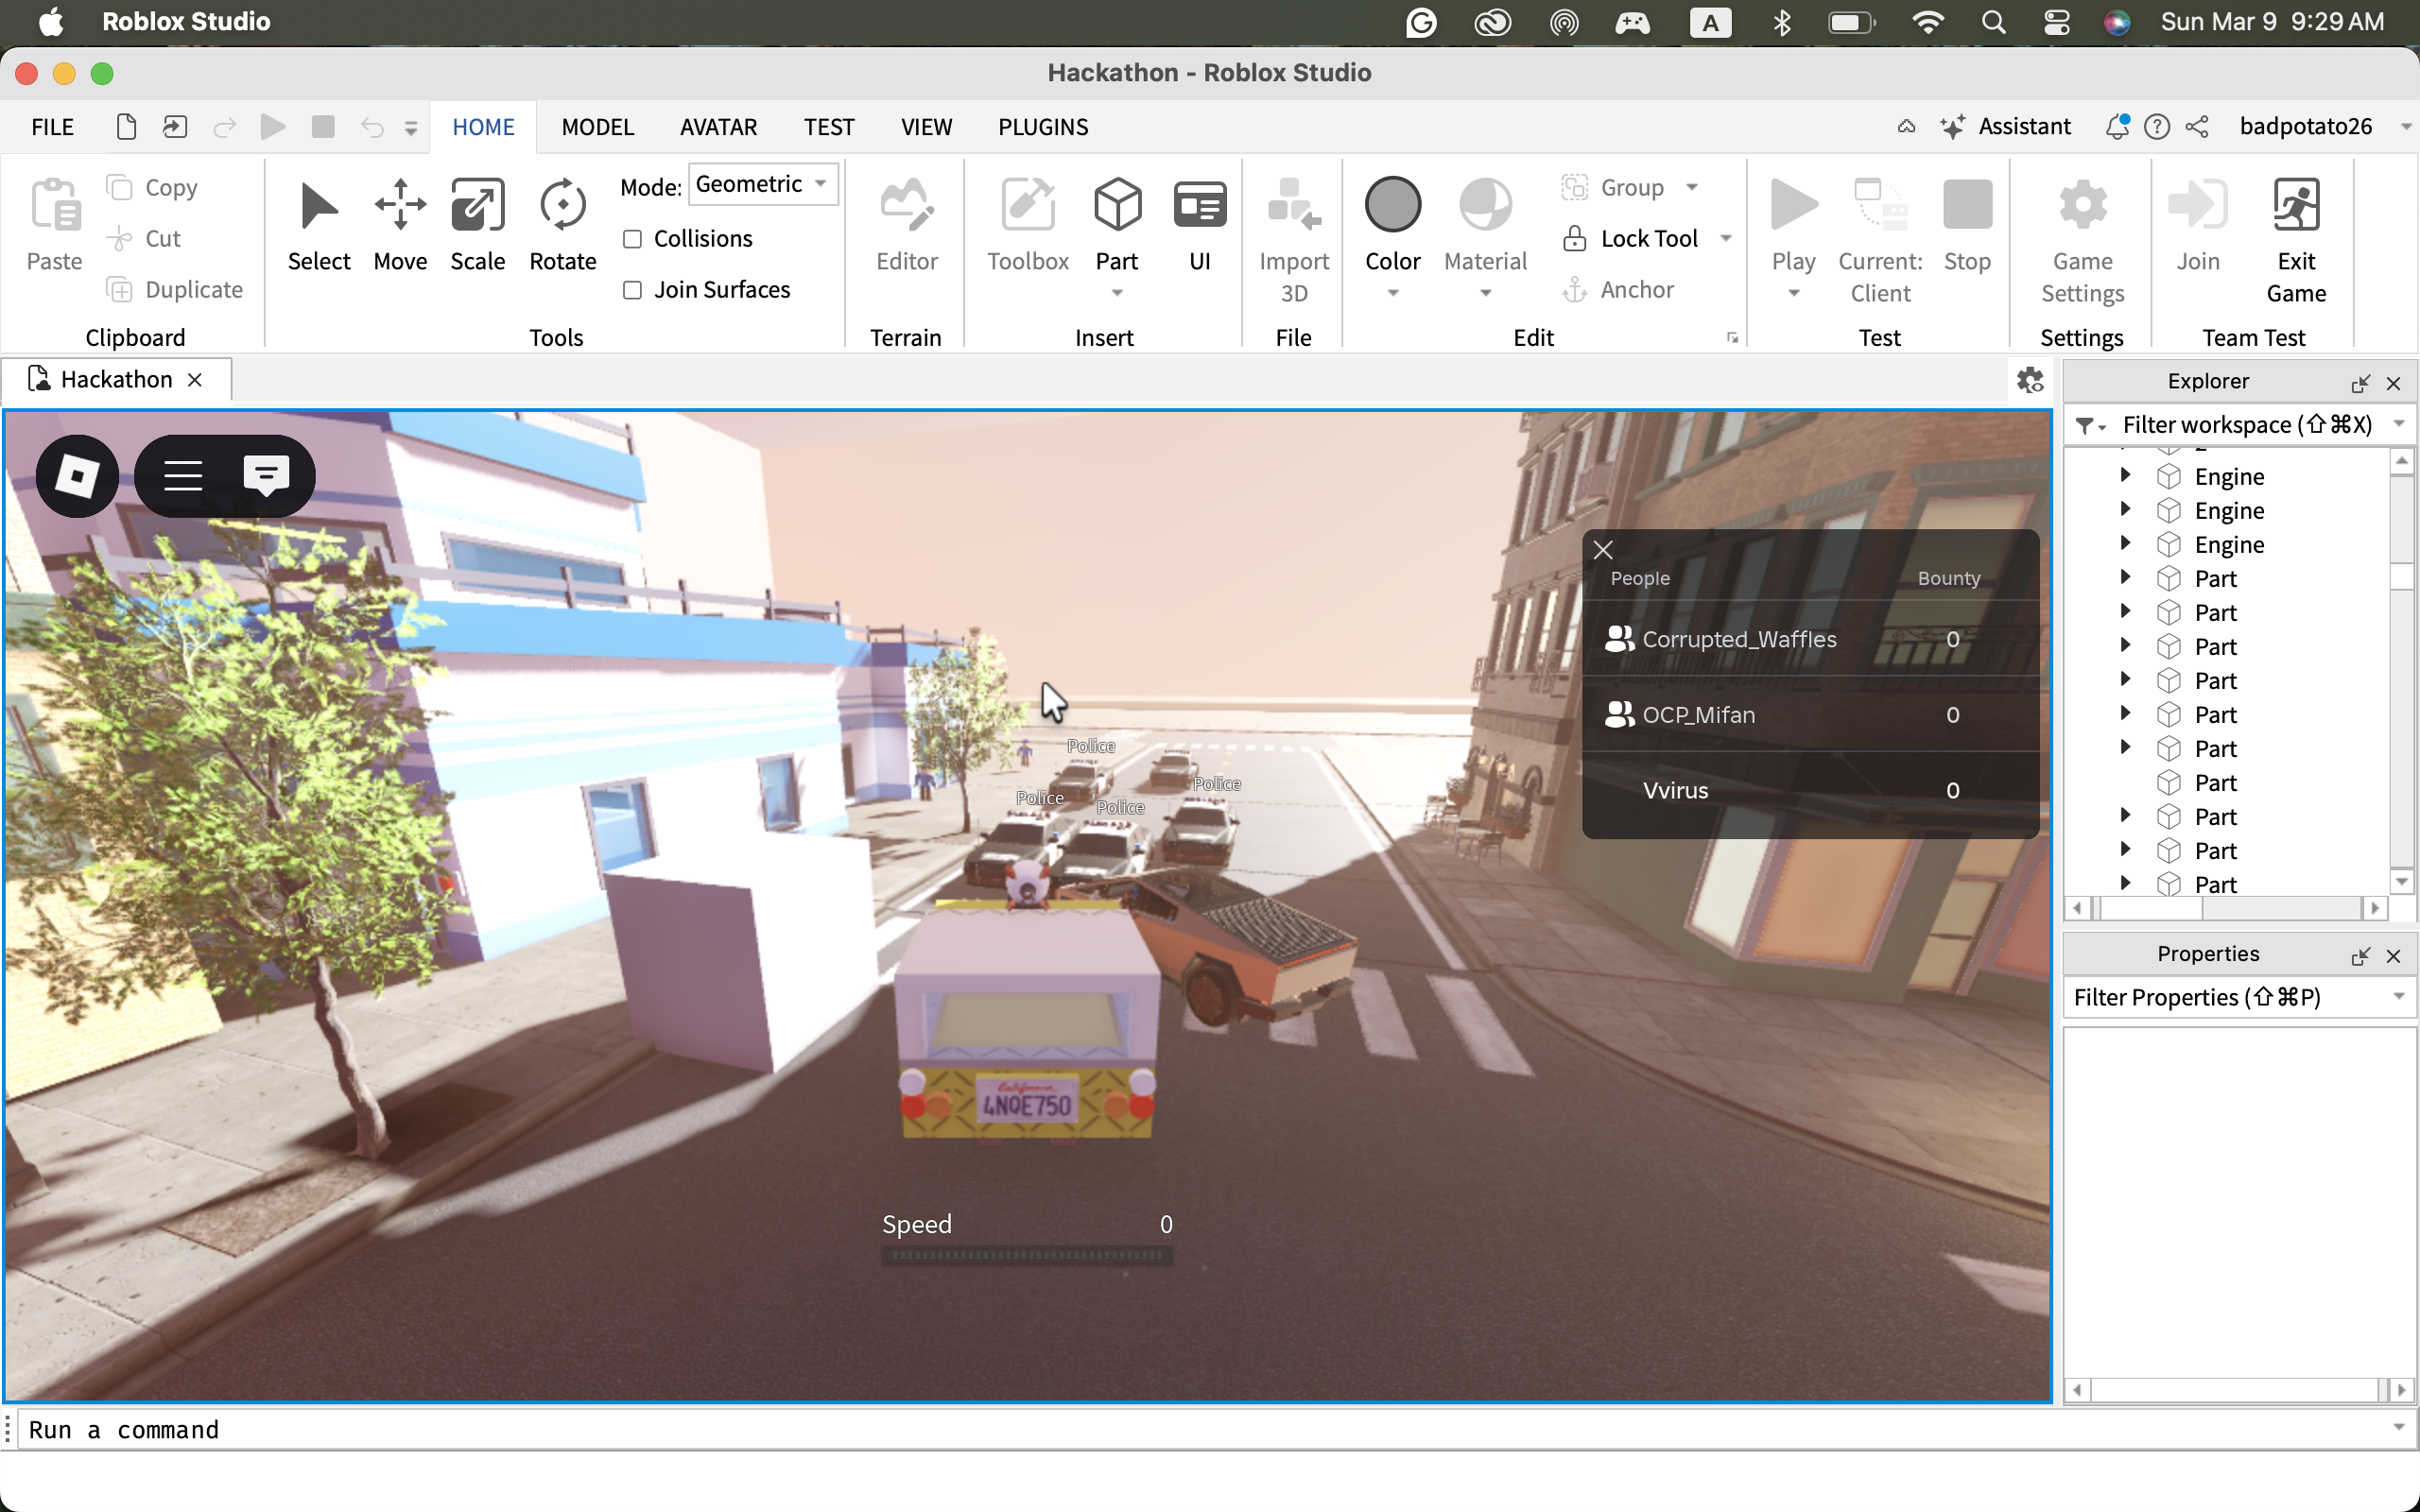Expand the first Engine tree item
The height and width of the screenshot is (1512, 2420).
pyautogui.click(x=2125, y=475)
